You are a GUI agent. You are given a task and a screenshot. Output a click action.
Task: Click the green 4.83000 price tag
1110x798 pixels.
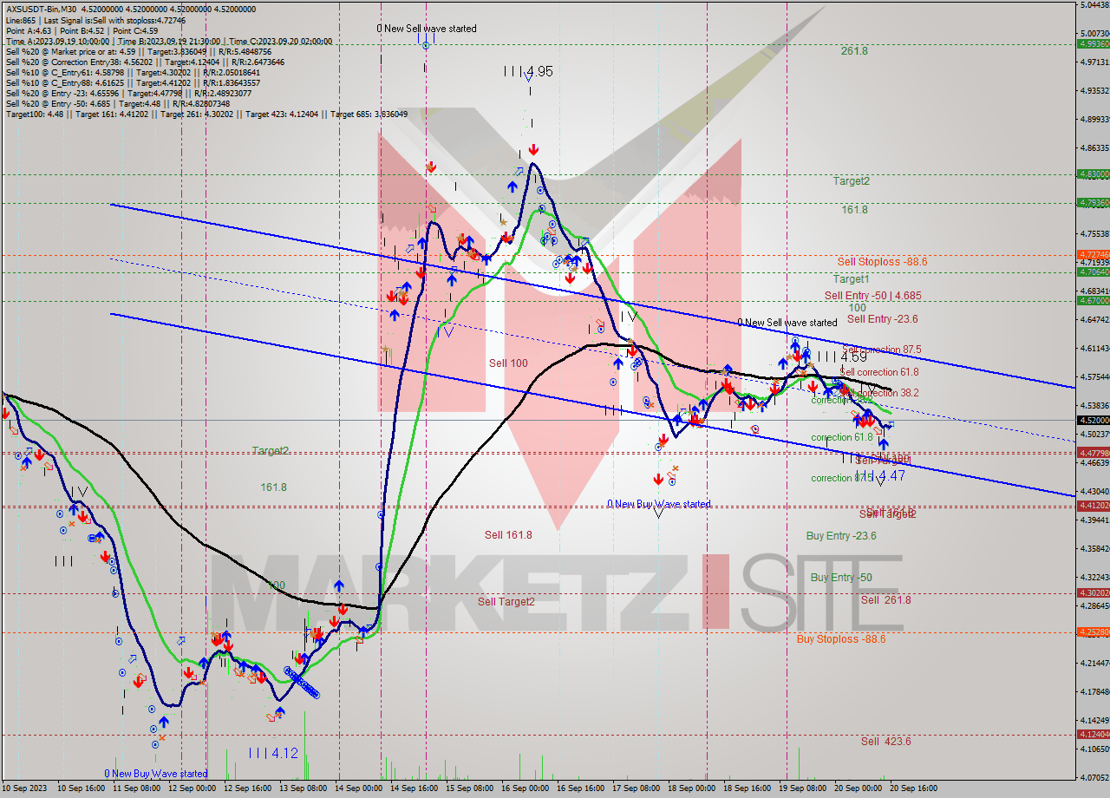point(1093,173)
